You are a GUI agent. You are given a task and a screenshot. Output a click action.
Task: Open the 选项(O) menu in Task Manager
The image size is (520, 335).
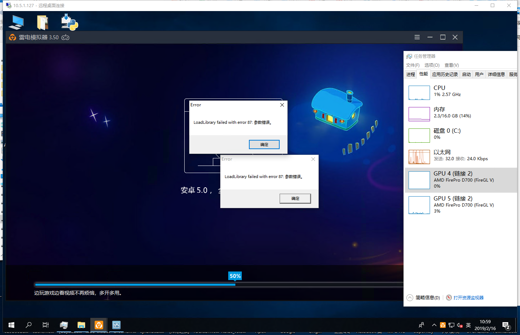(x=432, y=65)
